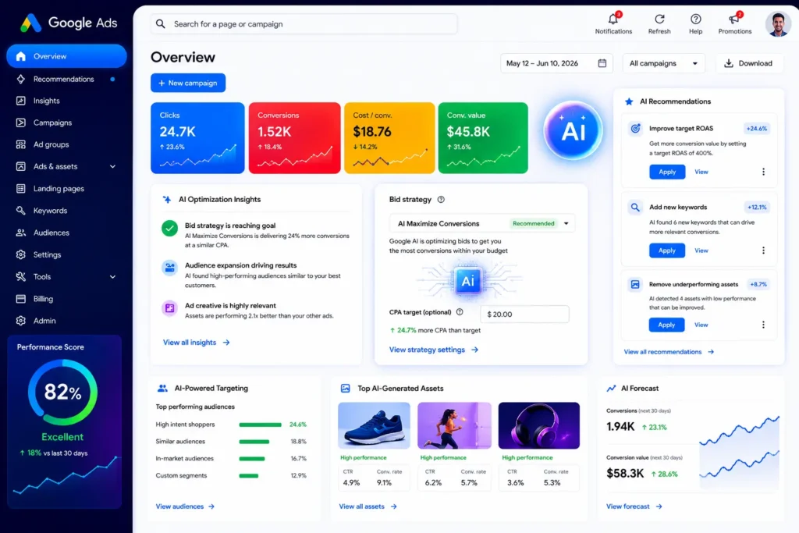
Task: Open the user profile avatar
Action: (778, 23)
